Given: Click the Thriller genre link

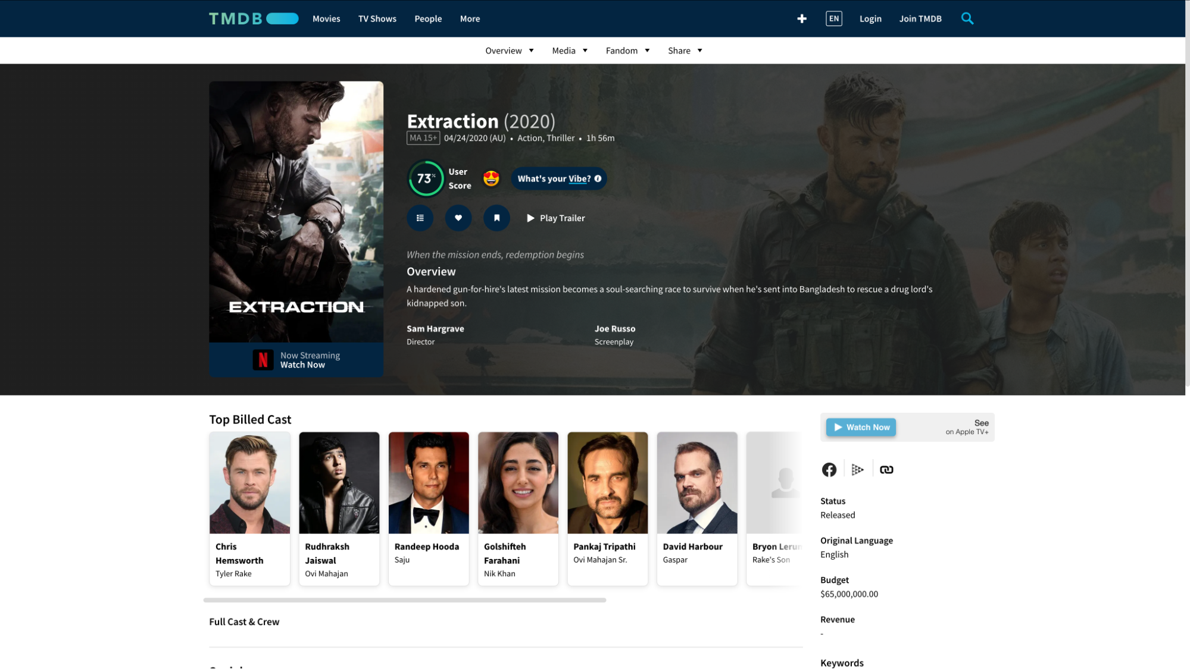Looking at the screenshot, I should point(561,138).
